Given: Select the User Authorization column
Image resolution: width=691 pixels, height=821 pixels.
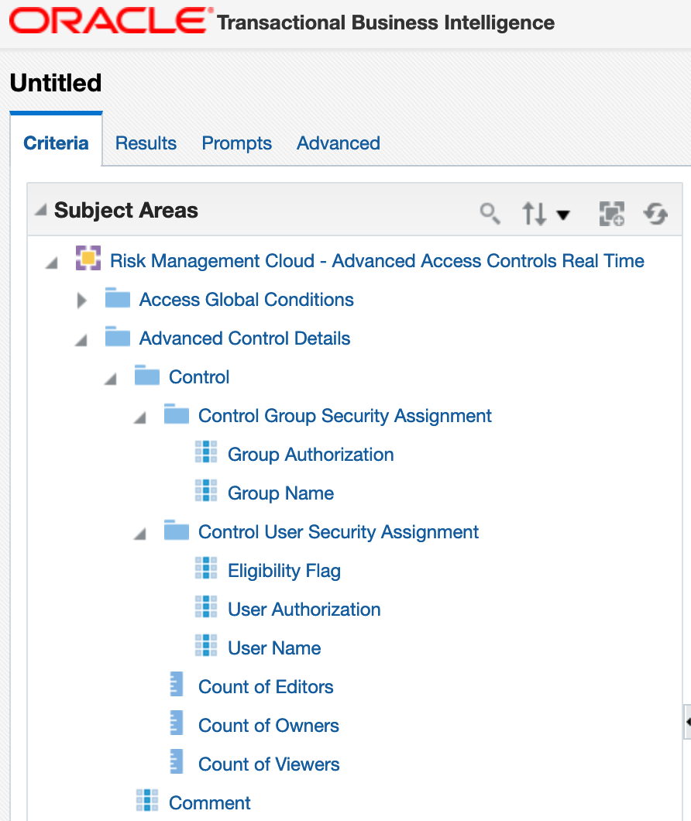Looking at the screenshot, I should (304, 610).
